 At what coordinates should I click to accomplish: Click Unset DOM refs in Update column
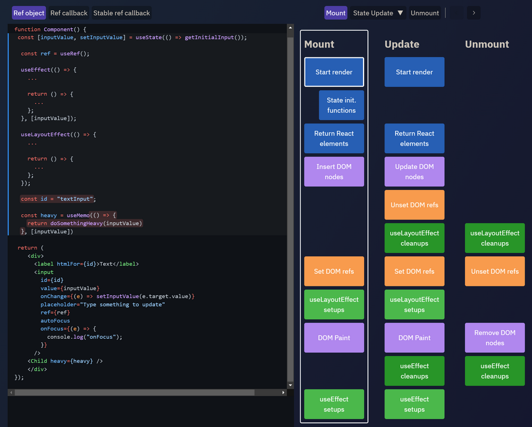[x=414, y=205]
